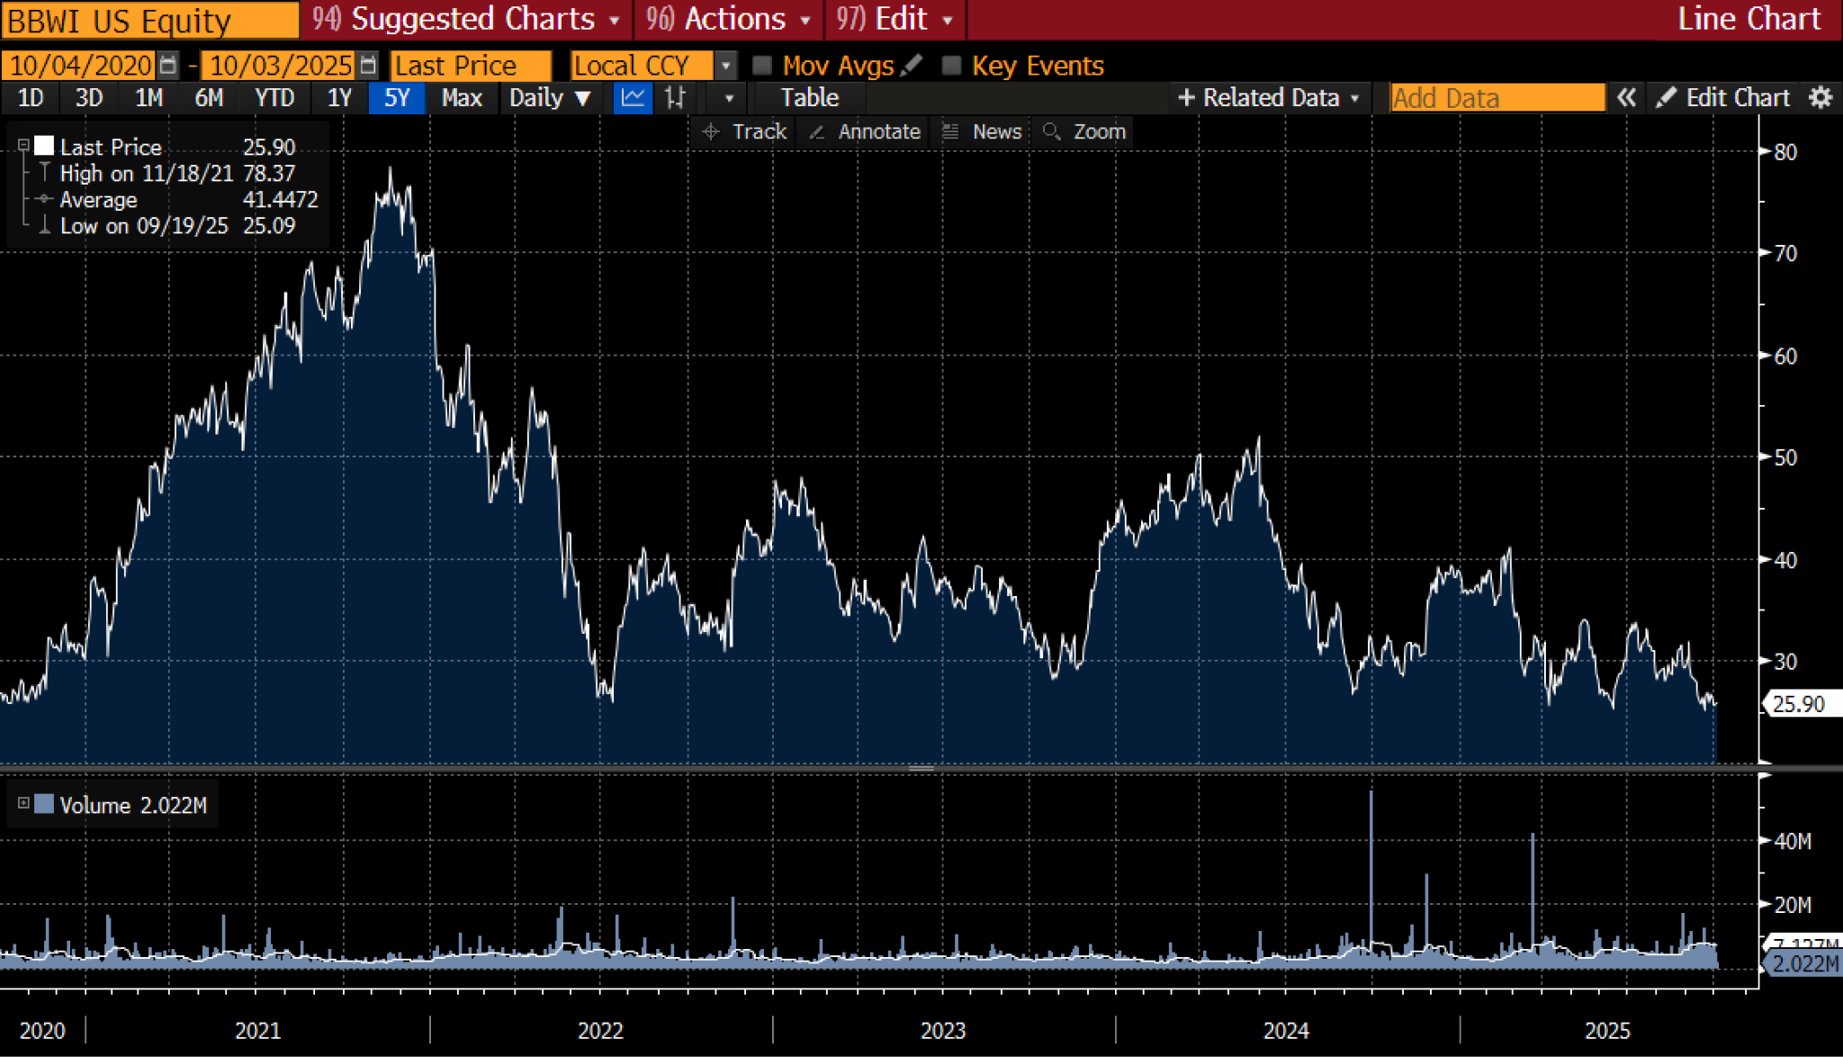This screenshot has height=1057, width=1843.
Task: Enable the Mov Avgs checkbox
Action: tap(762, 66)
